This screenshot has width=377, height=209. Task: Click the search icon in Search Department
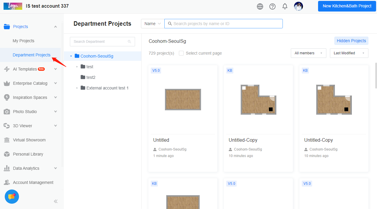[x=129, y=42]
